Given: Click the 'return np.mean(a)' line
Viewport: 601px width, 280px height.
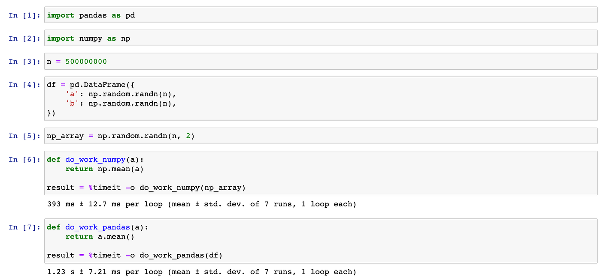Looking at the screenshot, I should click(104, 169).
